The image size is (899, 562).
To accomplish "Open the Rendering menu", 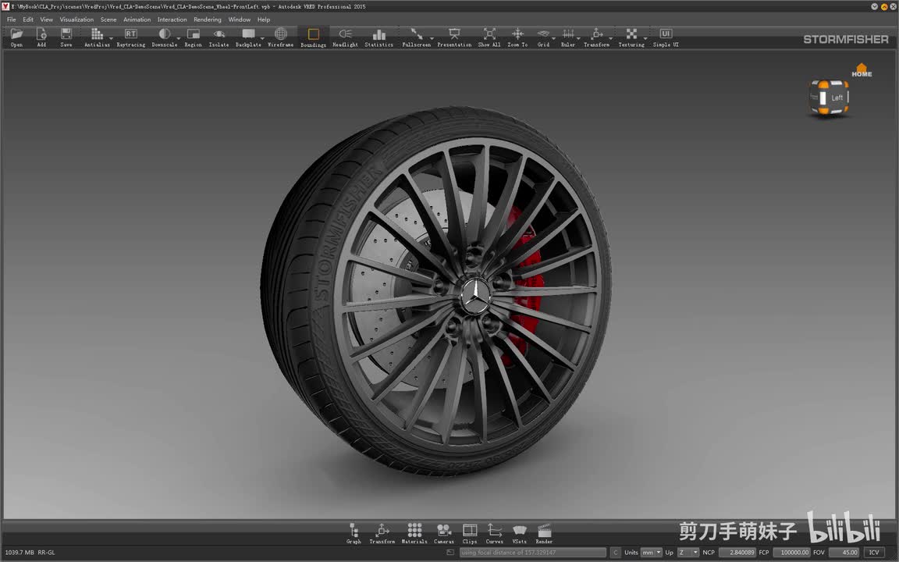I will coord(208,20).
